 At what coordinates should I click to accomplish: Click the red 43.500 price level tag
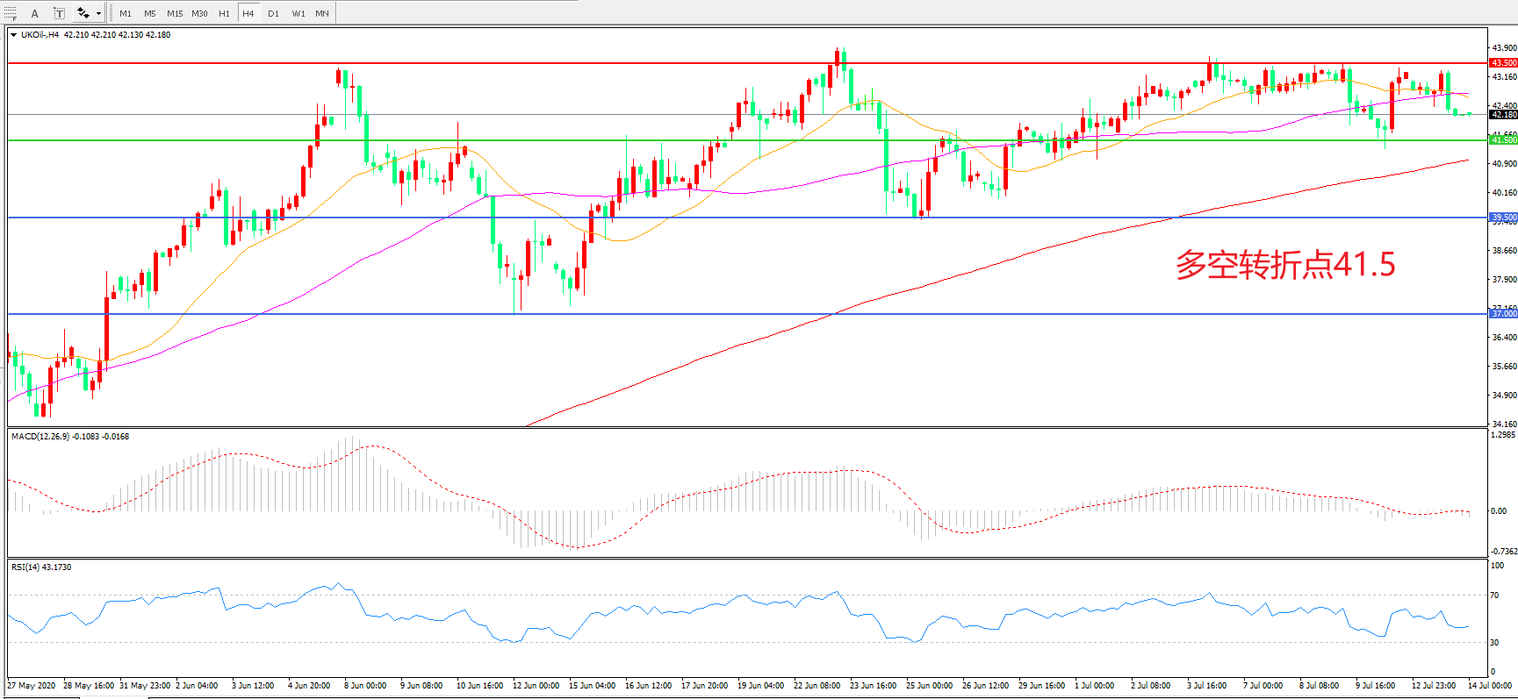pos(1503,63)
